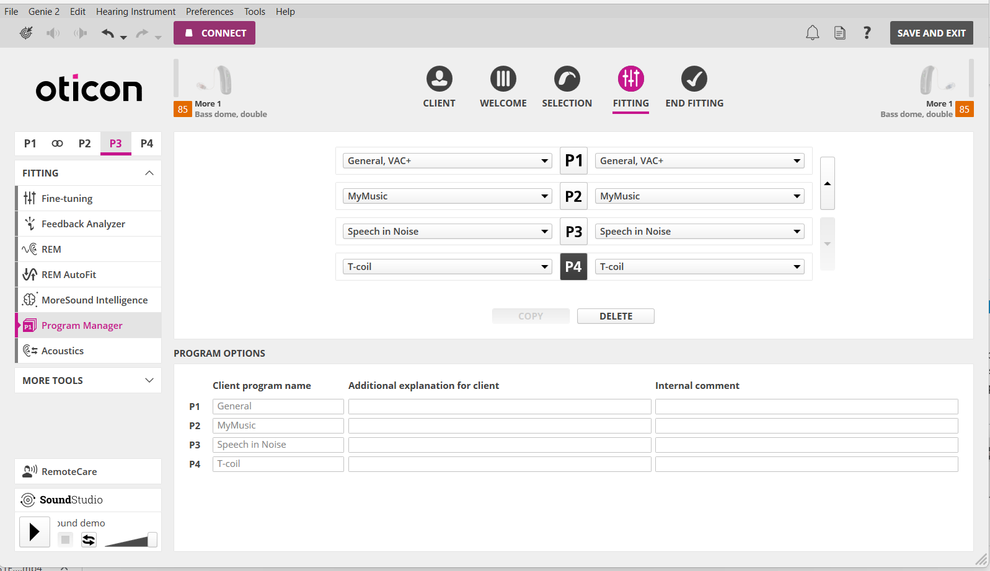Undo the last action arrow
Screen dimensions: 990x571
point(108,33)
